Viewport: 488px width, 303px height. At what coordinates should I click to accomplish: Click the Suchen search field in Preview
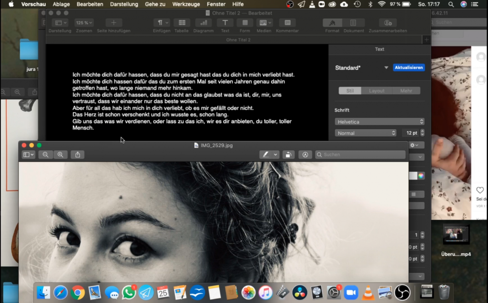point(361,155)
